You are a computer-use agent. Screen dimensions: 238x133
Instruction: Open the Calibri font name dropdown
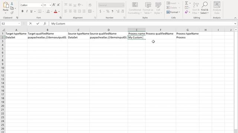[41, 5]
